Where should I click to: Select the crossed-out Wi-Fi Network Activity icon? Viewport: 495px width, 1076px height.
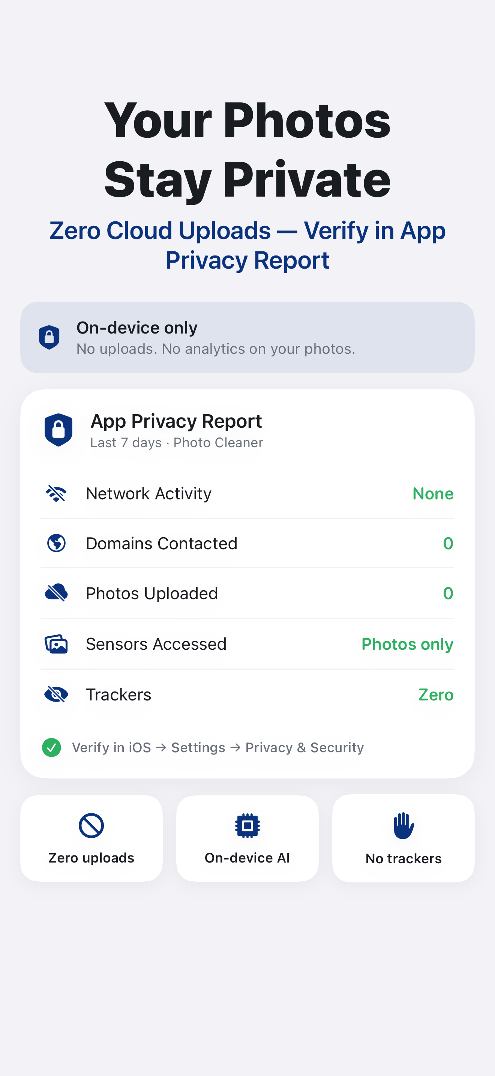(56, 494)
